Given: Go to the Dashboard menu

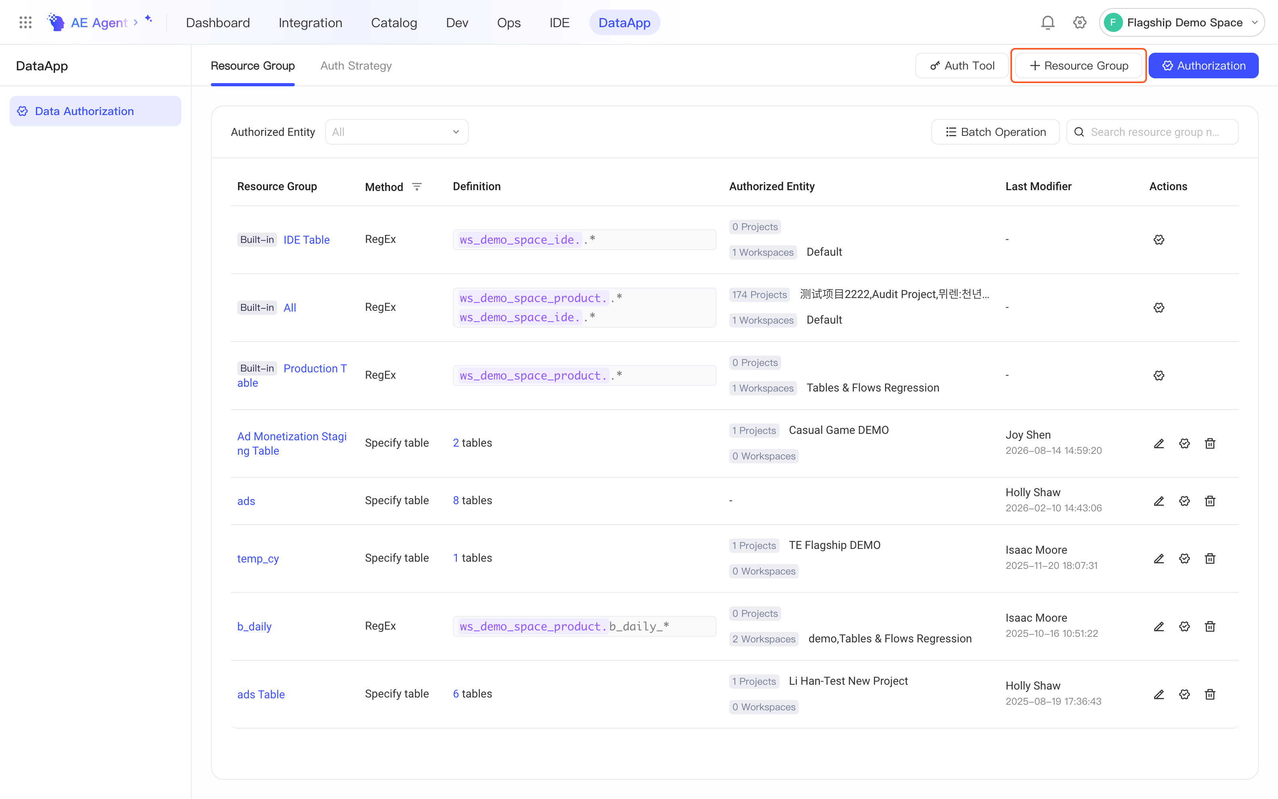Looking at the screenshot, I should [x=218, y=22].
